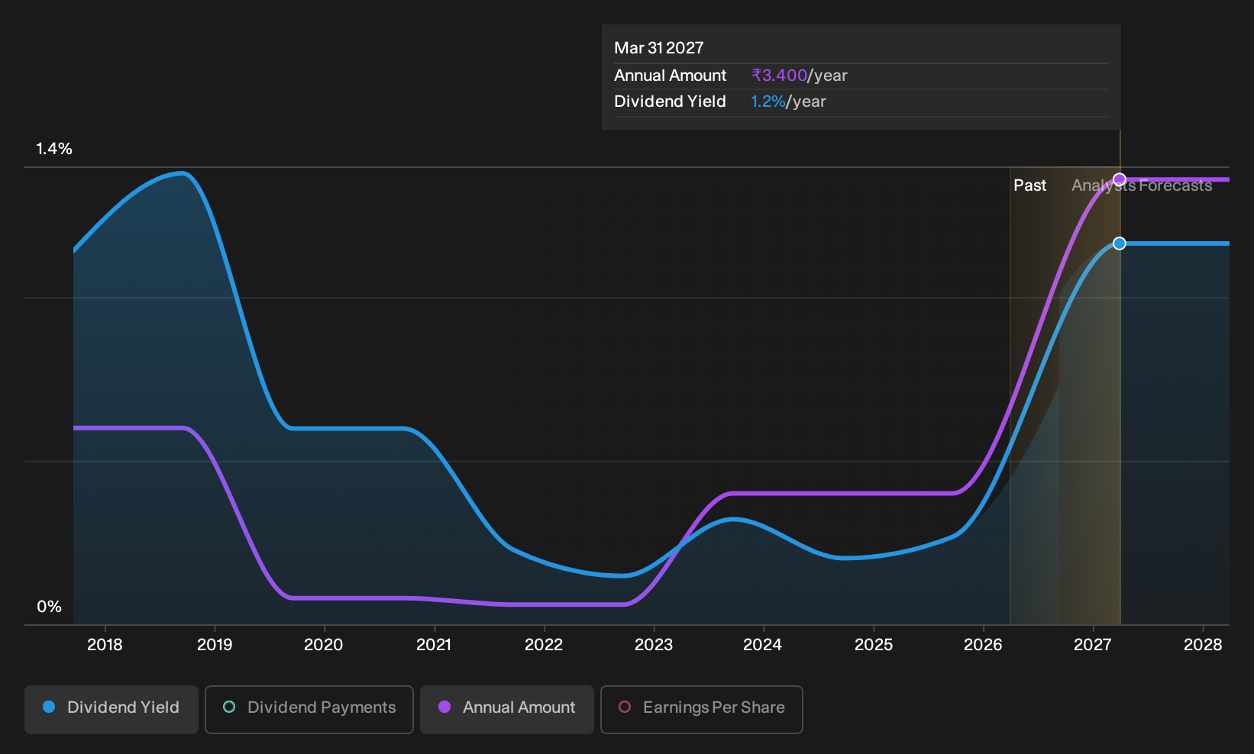Click the Analysts Forecasts label
This screenshot has width=1254, height=754.
click(1142, 185)
